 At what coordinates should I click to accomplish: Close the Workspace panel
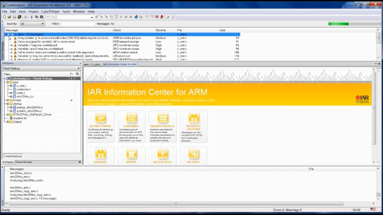click(x=80, y=63)
